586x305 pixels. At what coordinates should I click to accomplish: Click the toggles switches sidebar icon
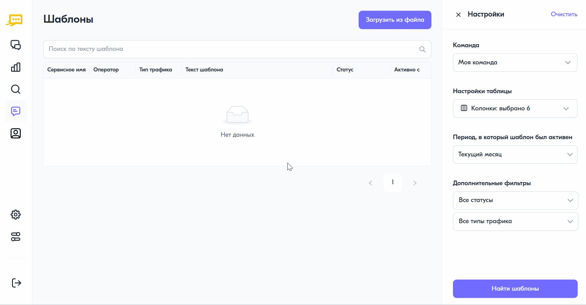(16, 237)
